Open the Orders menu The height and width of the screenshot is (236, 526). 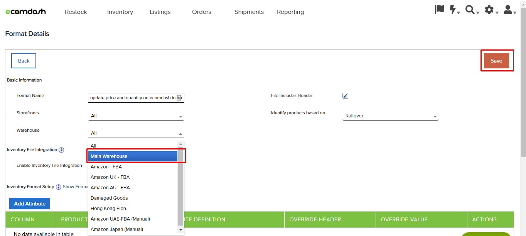(202, 12)
